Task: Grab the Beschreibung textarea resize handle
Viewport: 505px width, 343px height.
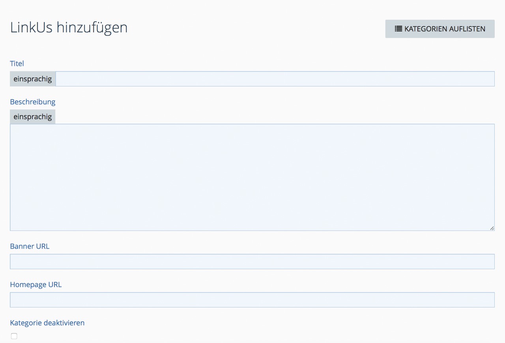Action: click(492, 228)
